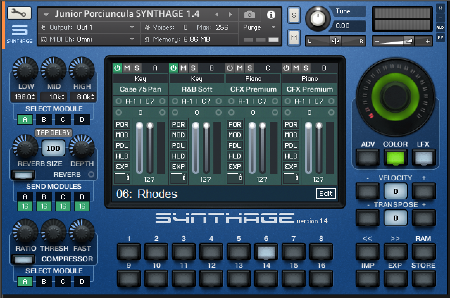
Task: Select preset slot 6 pad
Action: coord(266,252)
